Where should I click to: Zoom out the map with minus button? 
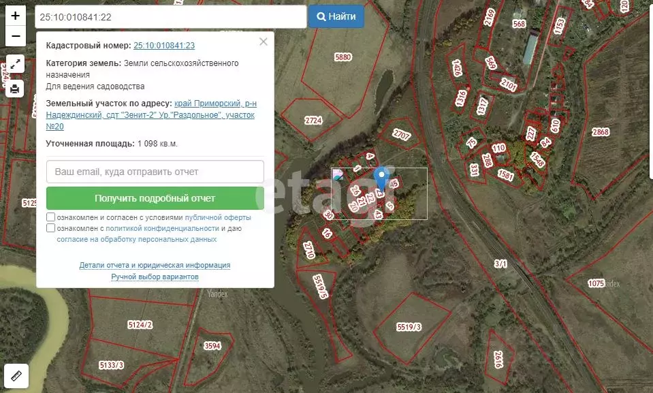16,36
